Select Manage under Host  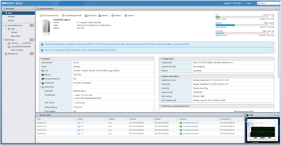(x=11, y=17)
